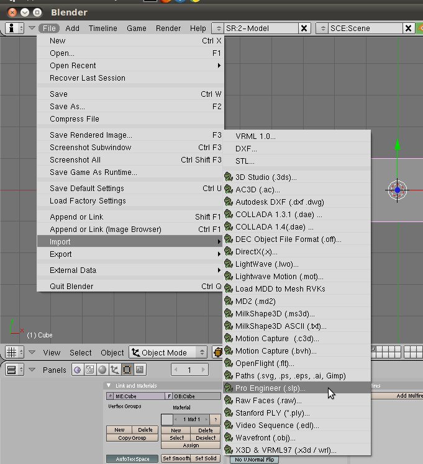The width and height of the screenshot is (423, 464).
Task: Collapse the top header menus triangle
Action: [32, 28]
